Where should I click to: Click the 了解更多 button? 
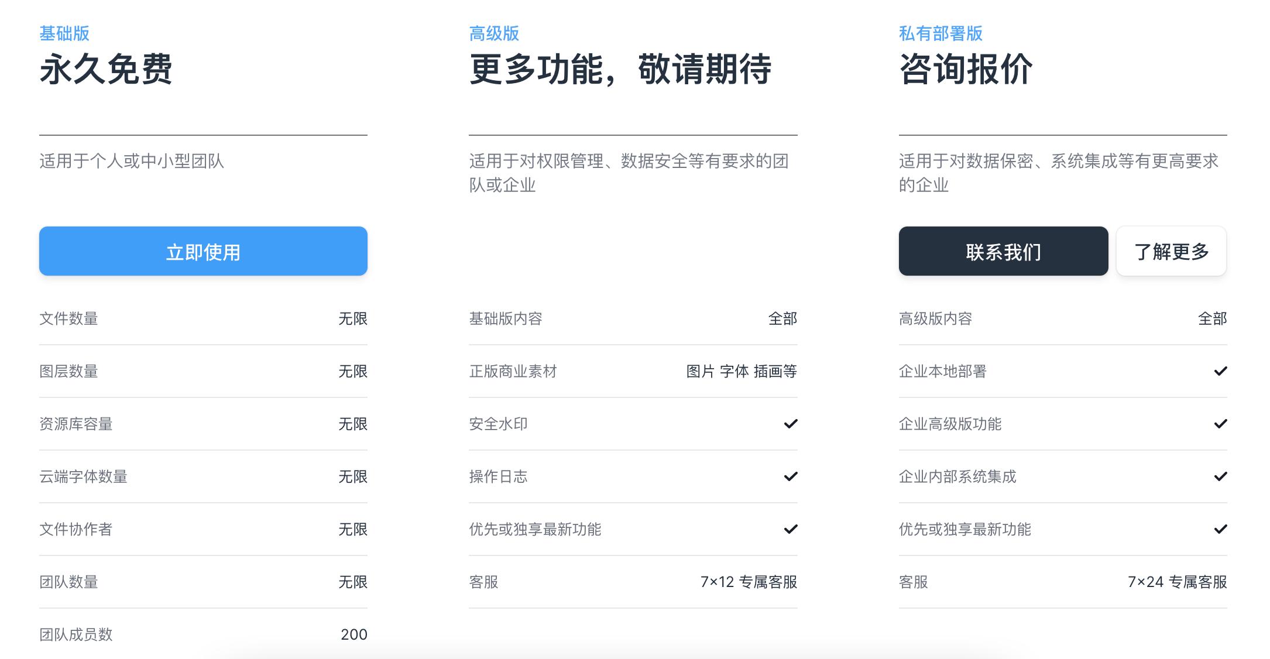click(1171, 251)
